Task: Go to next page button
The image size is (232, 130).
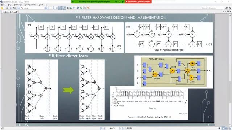Action: pos(120,129)
